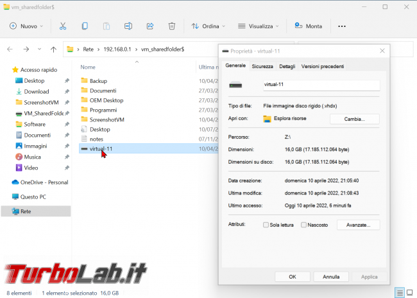Image resolution: width=417 pixels, height=298 pixels.
Task: Go up one folder level arrow
Action: pyautogui.click(x=53, y=49)
